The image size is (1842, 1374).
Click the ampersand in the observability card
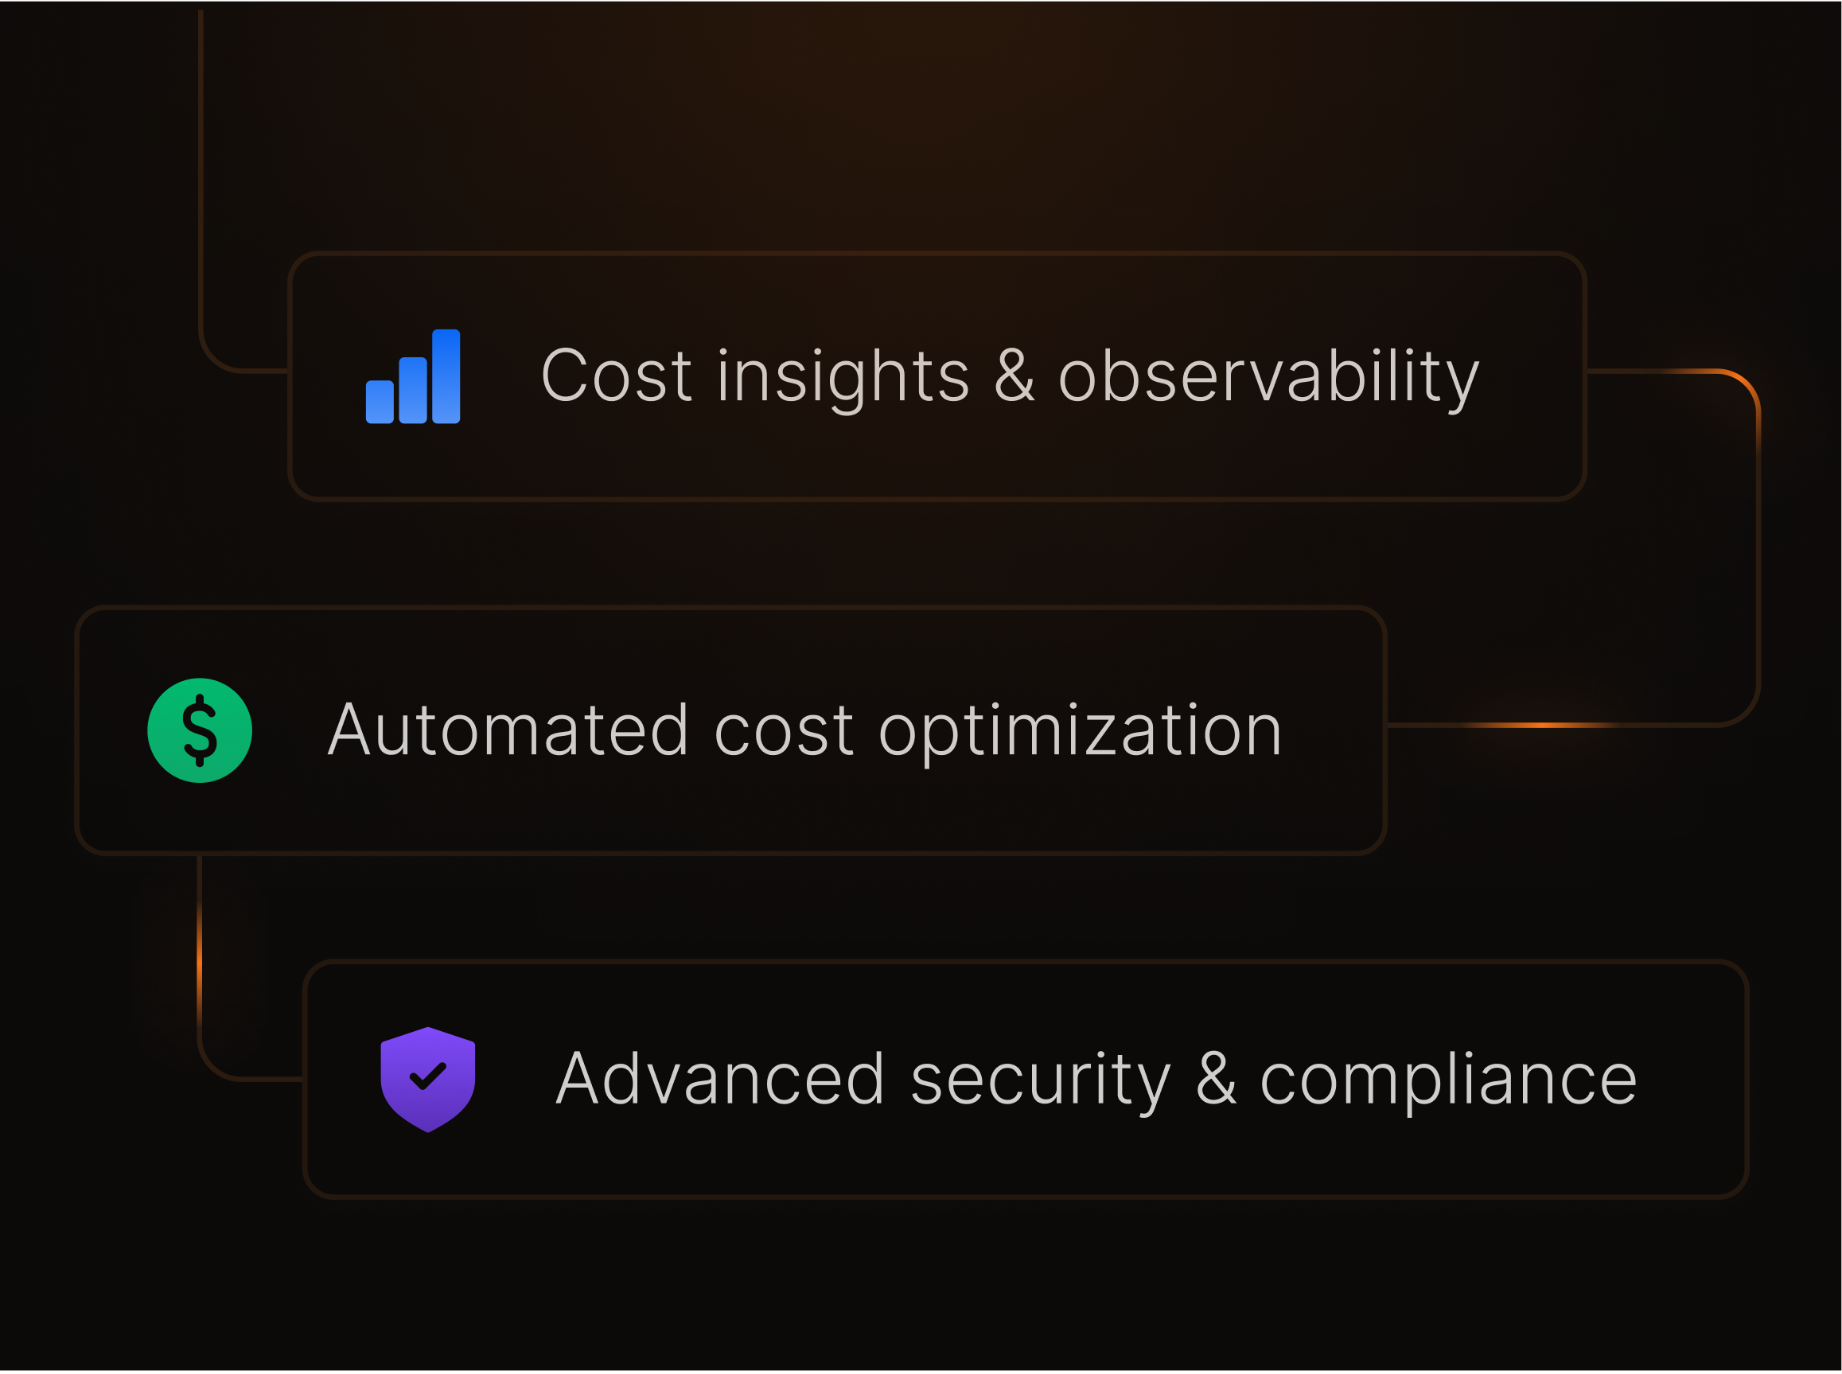click(1014, 377)
